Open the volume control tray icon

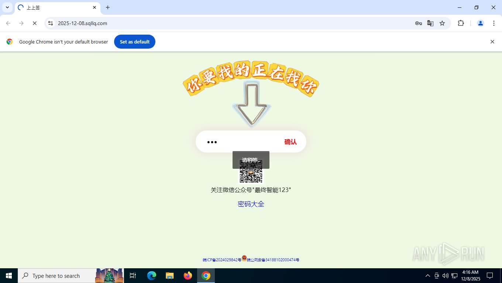446,276
